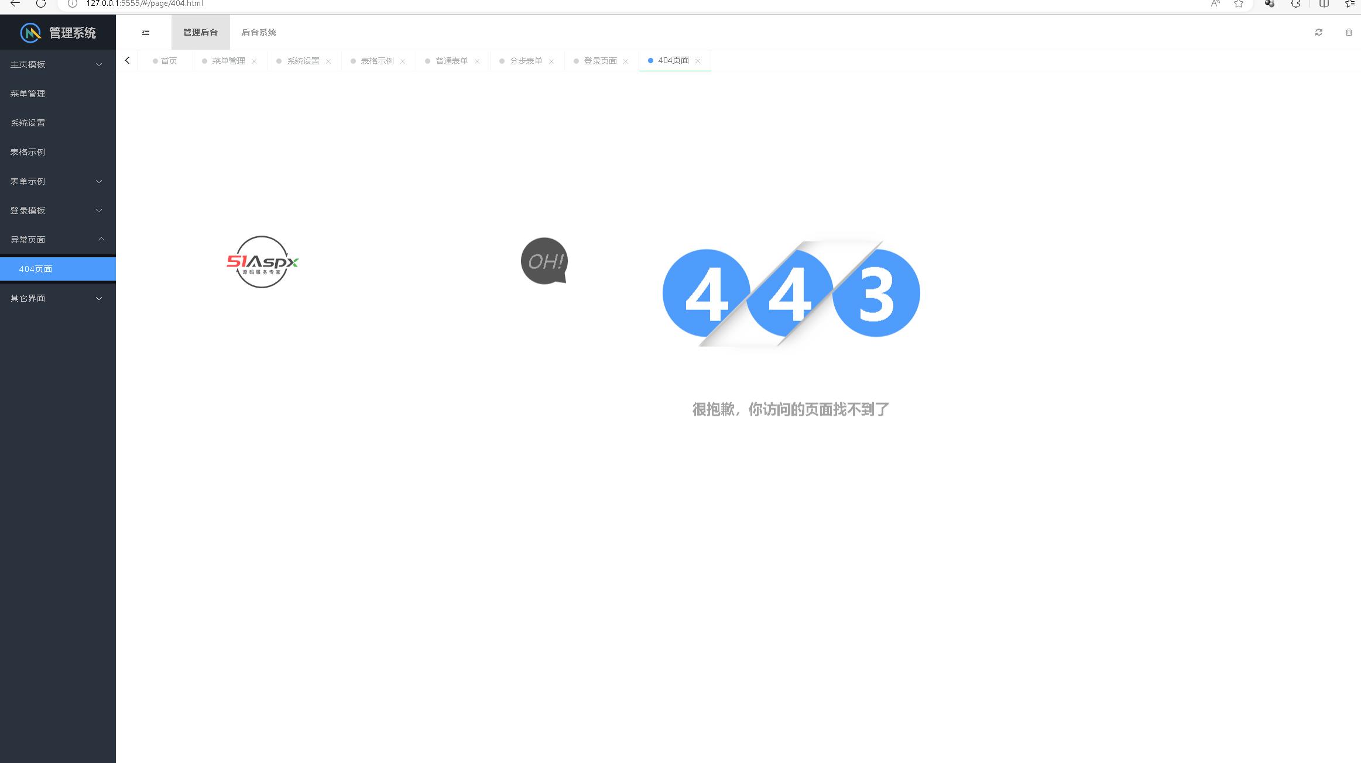1361x763 pixels.
Task: Switch to 分步表单 page tab
Action: [526, 61]
